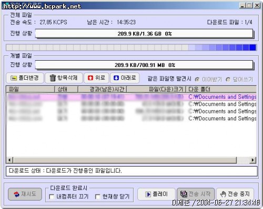The height and width of the screenshot is (209, 263).
Task: Select the highlighted first download row
Action: coord(131,97)
